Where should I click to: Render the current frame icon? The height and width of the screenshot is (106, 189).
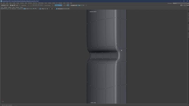point(73,5)
